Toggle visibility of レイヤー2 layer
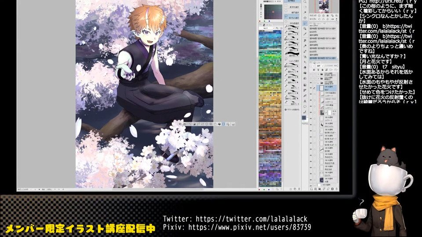Viewport: 422px width, 237px height. pyautogui.click(x=311, y=106)
